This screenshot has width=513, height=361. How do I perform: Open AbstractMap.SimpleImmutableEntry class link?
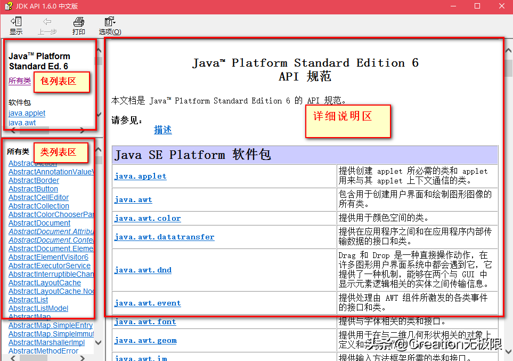click(51, 334)
